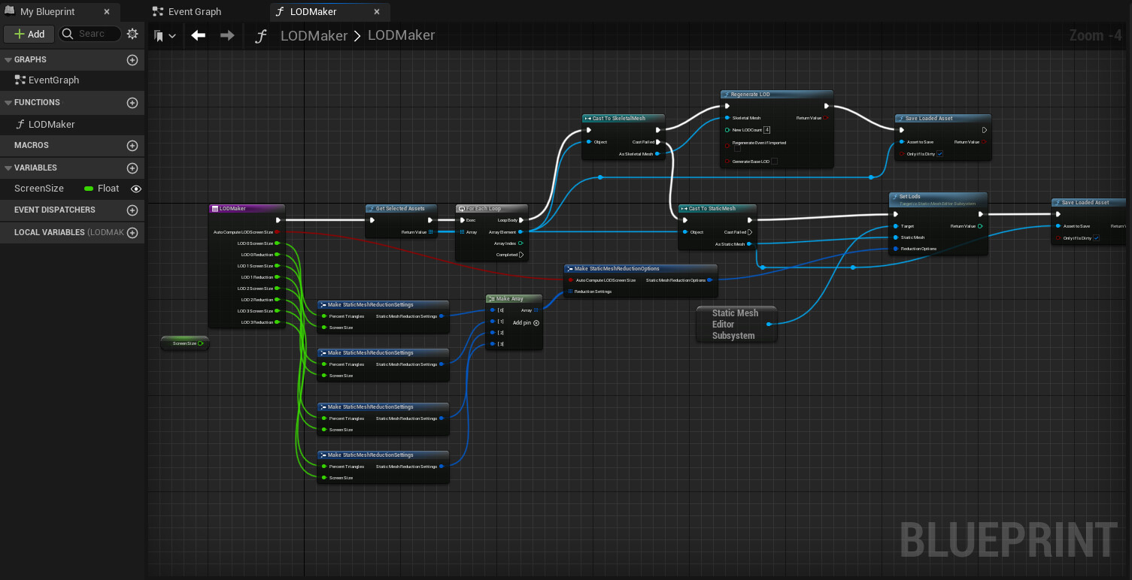The width and height of the screenshot is (1132, 580).
Task: Close the LODMaker graph tab
Action: [378, 12]
